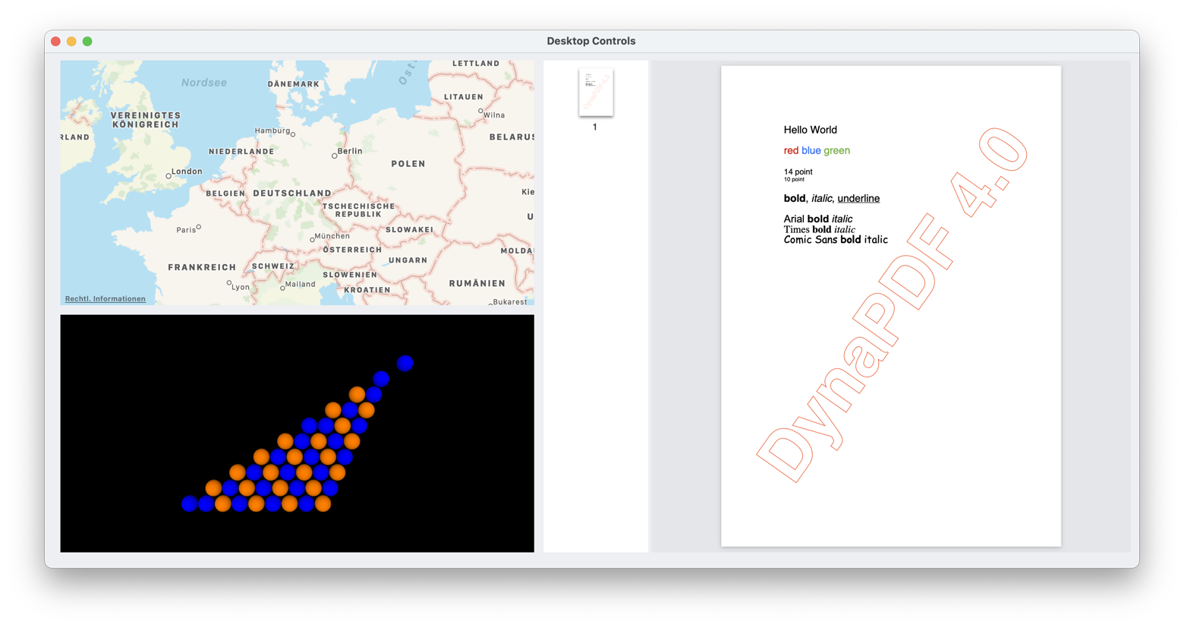Click the POLEN country label on the map

pyautogui.click(x=408, y=164)
